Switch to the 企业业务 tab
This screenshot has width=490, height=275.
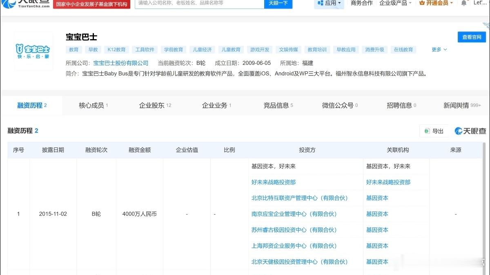pyautogui.click(x=217, y=106)
